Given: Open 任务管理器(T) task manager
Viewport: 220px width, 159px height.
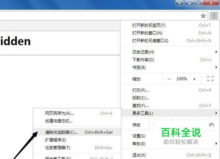Looking at the screenshot, I should click(x=77, y=148).
